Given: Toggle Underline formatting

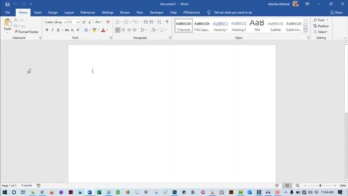Looking at the screenshot, I should point(58,30).
